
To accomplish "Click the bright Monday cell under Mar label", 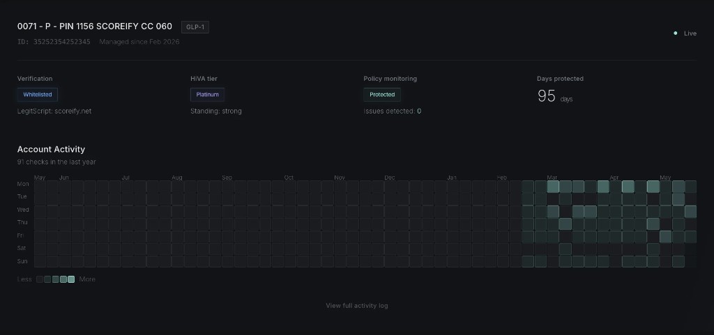I will [x=553, y=187].
